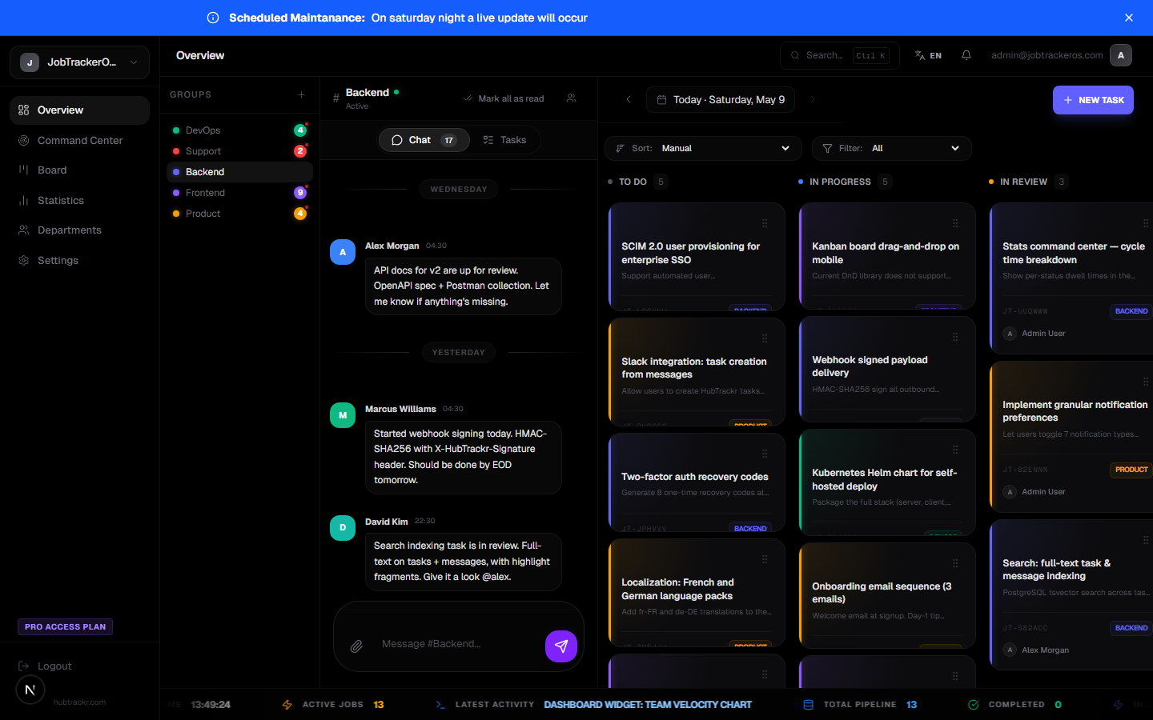Screen dimensions: 1153x720
Task: Switch to the Tasks tab
Action: [504, 140]
